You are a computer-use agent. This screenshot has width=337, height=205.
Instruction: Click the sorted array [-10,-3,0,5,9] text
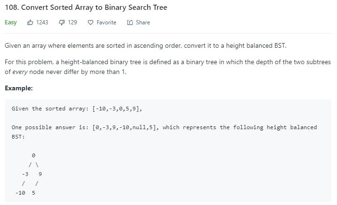[x=117, y=109]
